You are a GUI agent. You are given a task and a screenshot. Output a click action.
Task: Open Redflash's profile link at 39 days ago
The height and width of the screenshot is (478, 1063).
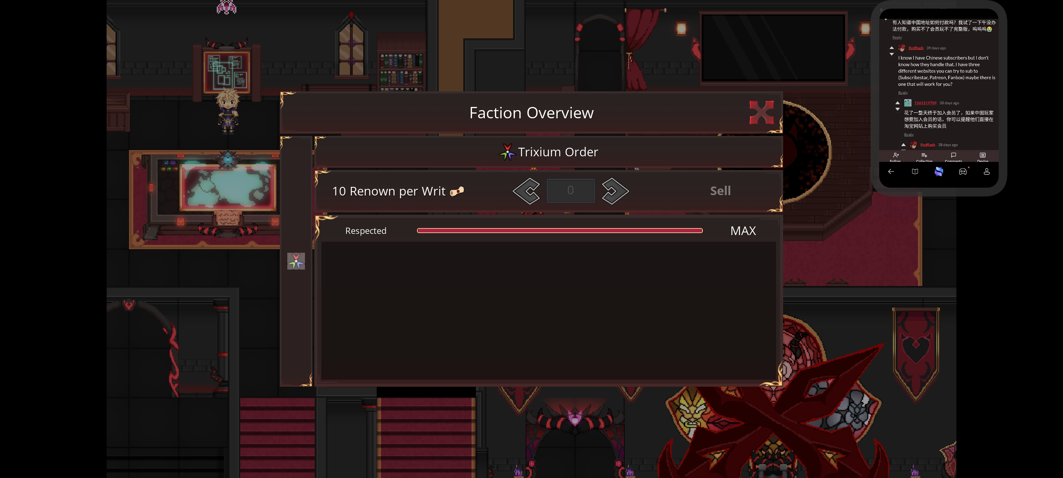[x=916, y=48]
